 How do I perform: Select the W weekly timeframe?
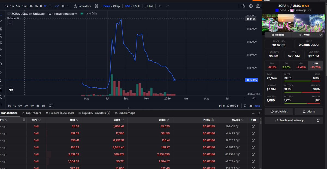[45, 6]
